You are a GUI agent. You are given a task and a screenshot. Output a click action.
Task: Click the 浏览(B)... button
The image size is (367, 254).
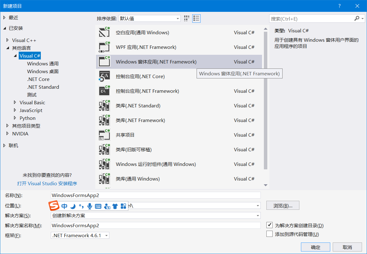(x=283, y=205)
